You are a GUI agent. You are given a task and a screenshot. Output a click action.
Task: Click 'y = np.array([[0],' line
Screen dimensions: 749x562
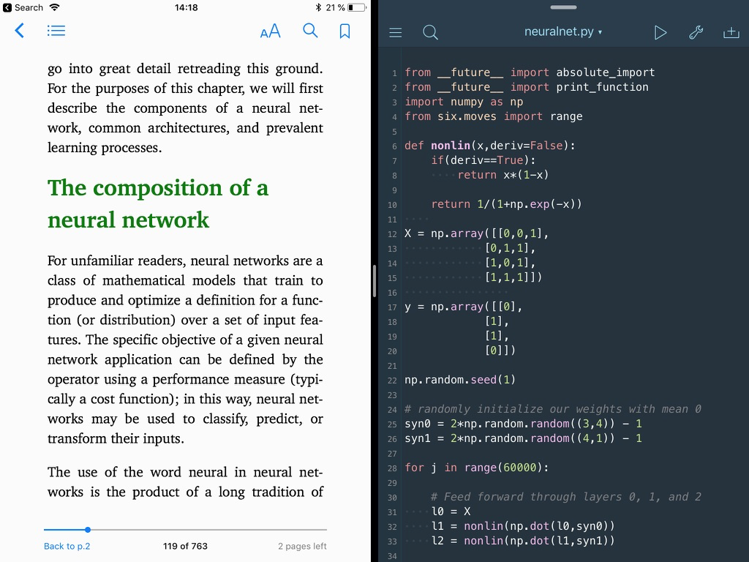click(x=464, y=307)
